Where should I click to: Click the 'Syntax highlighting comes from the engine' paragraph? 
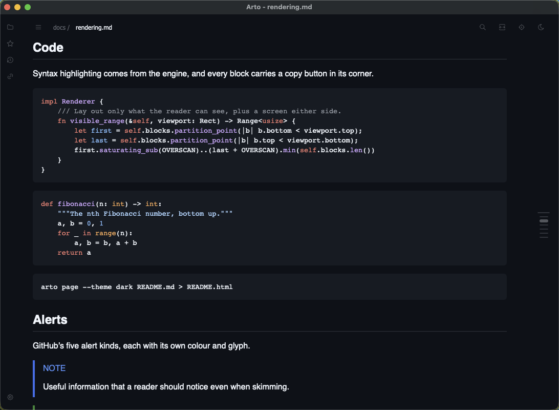[203, 74]
